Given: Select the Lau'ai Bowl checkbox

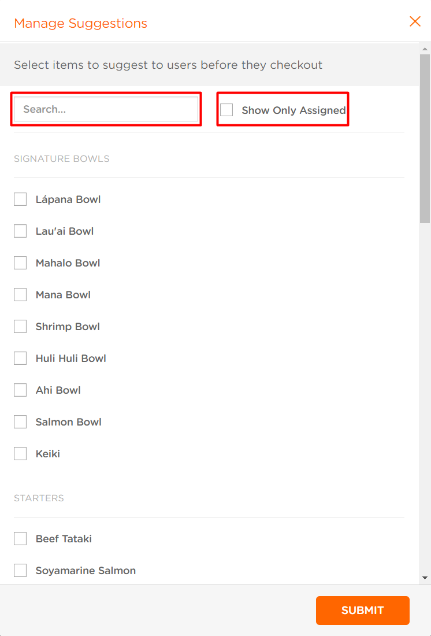Looking at the screenshot, I should pyautogui.click(x=20, y=231).
